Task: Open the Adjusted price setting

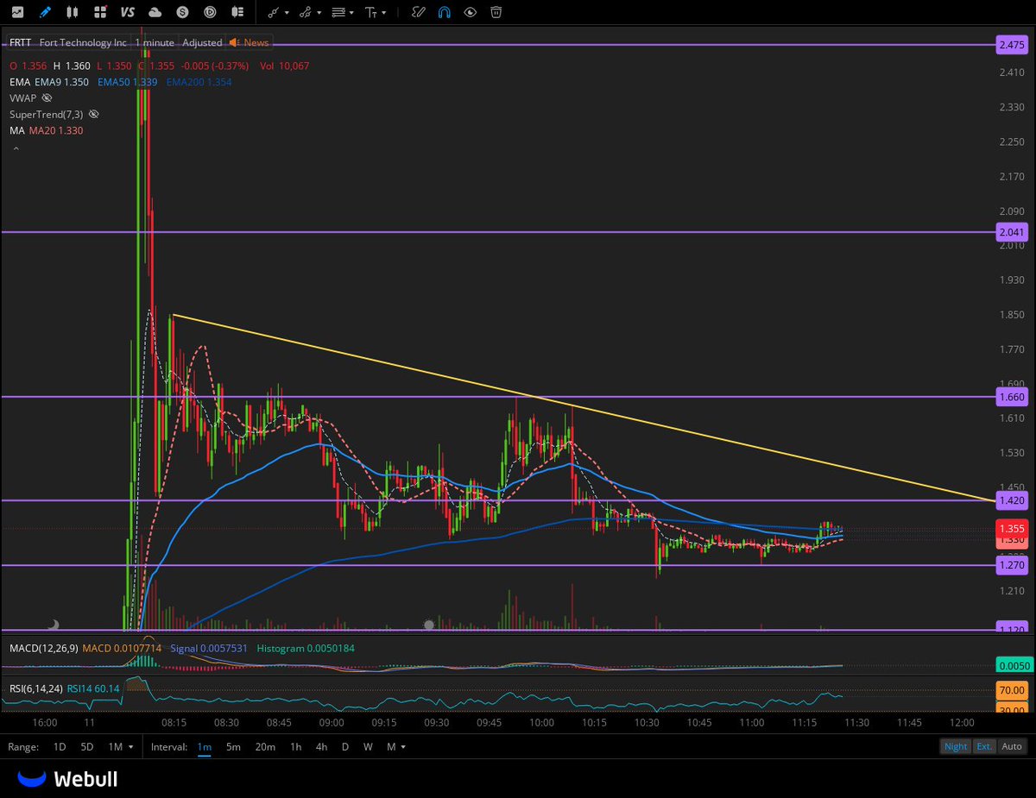Action: click(201, 42)
